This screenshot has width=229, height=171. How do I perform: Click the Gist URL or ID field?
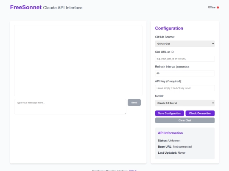185,59
